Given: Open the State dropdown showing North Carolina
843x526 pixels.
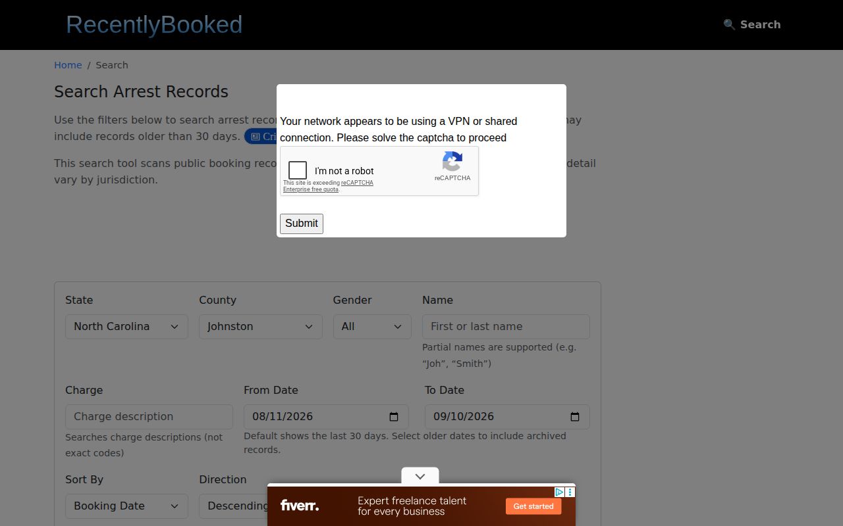Looking at the screenshot, I should (126, 327).
